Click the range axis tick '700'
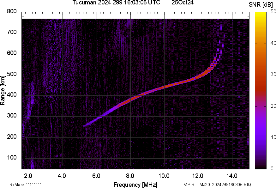The width and height of the screenshot is (276, 188). click(x=12, y=32)
